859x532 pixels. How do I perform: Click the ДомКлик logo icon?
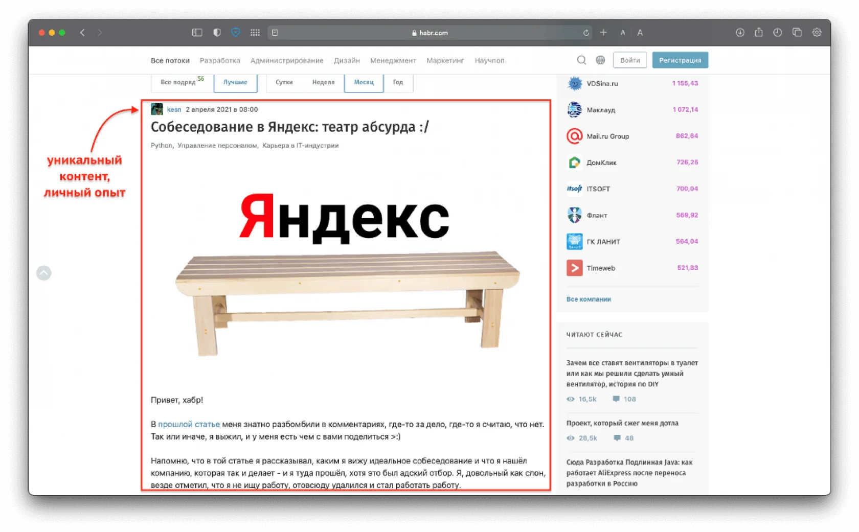tap(575, 163)
